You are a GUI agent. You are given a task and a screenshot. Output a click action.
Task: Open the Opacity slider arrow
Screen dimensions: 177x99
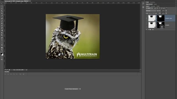[166, 11]
